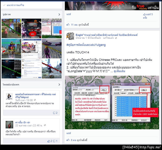Click the checkmark icon beside แนะนำการแก้ไข

4,5
